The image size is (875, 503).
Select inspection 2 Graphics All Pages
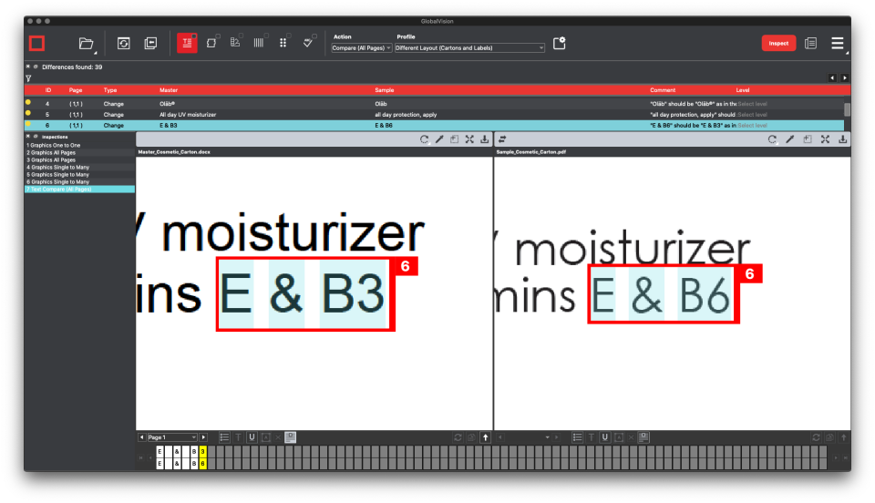click(79, 152)
